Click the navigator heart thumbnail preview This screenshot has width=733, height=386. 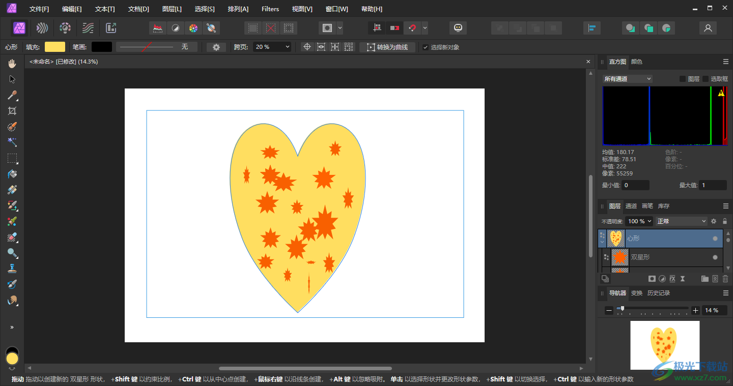[x=664, y=344]
